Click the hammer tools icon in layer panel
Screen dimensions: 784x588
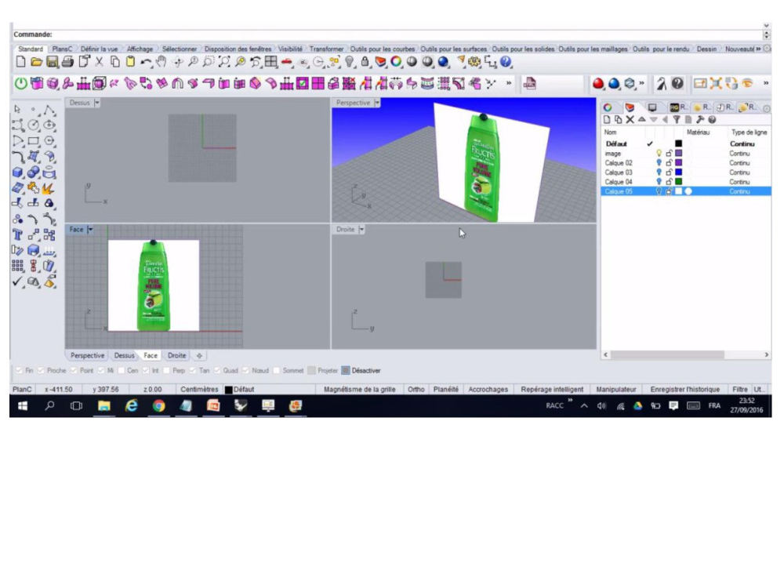(x=700, y=119)
